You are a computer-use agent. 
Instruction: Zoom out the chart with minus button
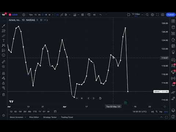pyautogui.click(x=77, y=98)
